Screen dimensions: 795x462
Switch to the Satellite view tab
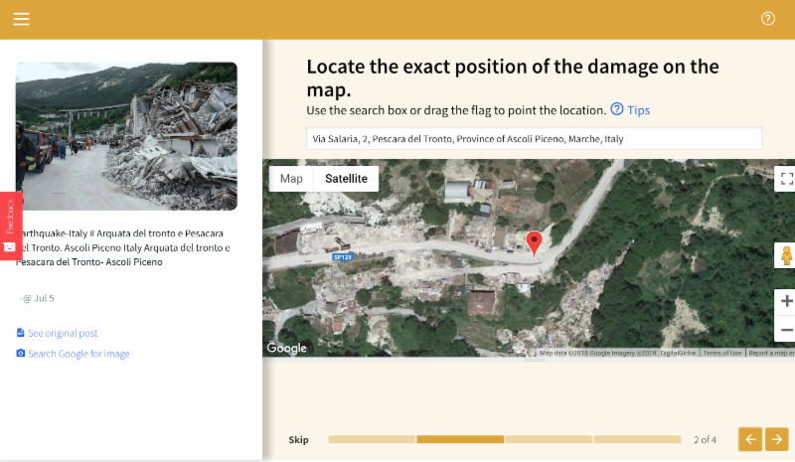(346, 179)
